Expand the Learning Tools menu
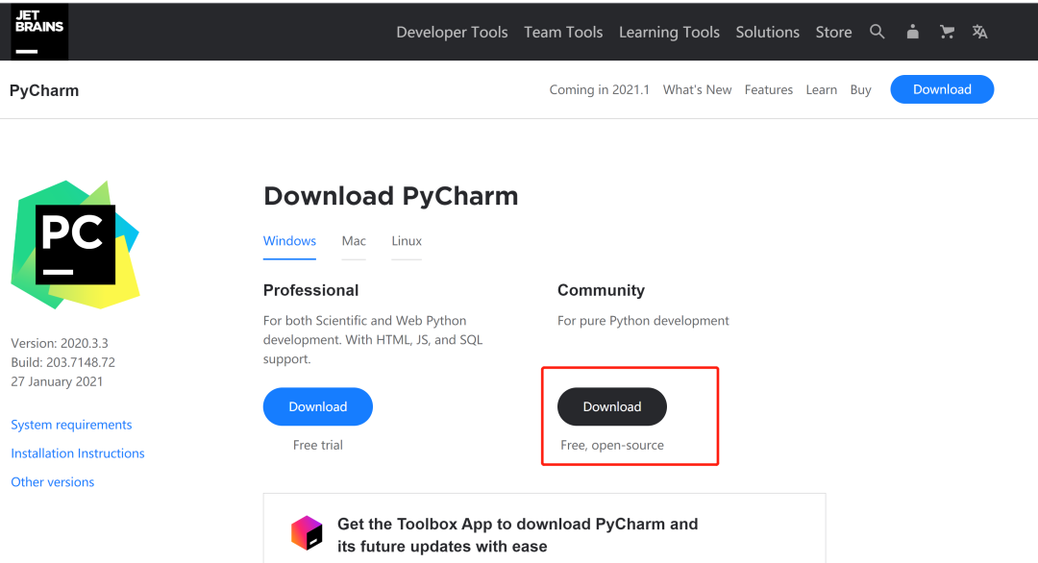The height and width of the screenshot is (563, 1038). tap(669, 32)
